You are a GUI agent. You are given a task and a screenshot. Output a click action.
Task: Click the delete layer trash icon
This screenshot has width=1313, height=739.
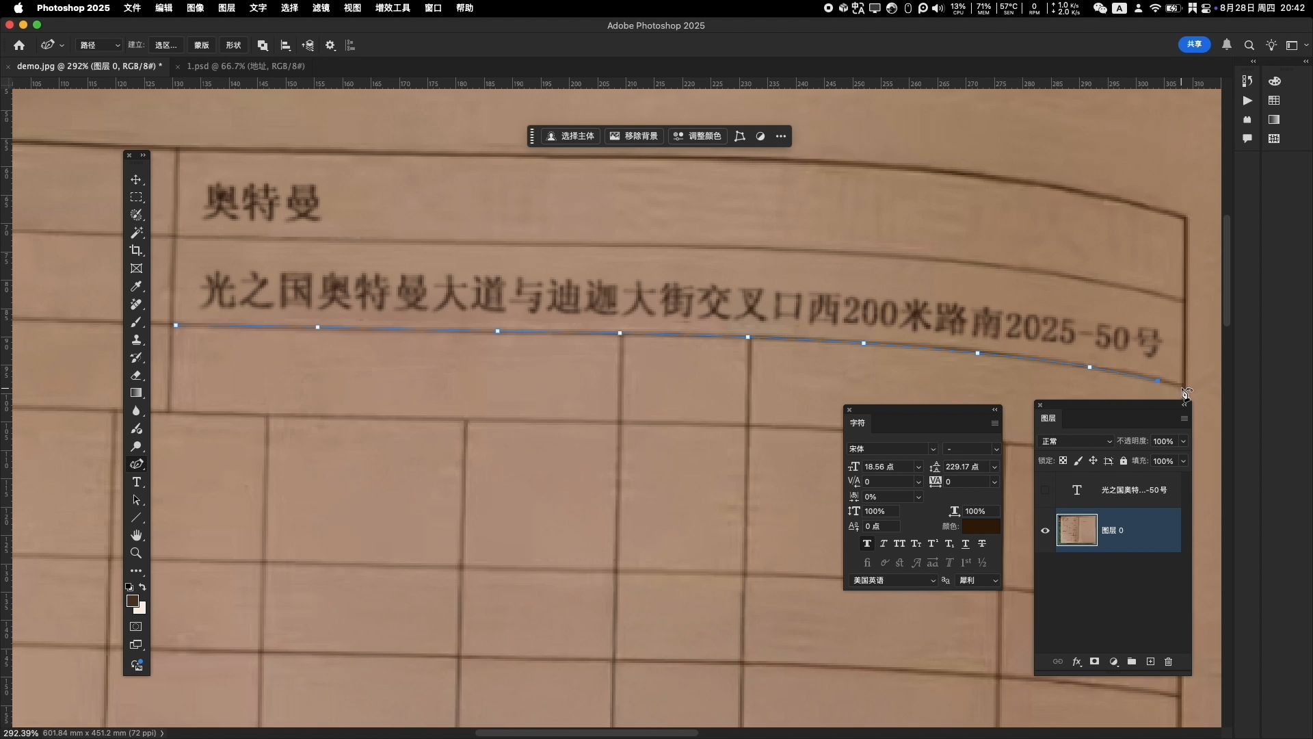coord(1168,662)
